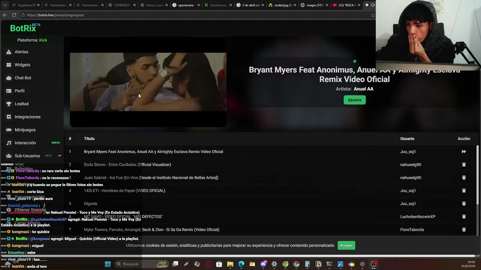This screenshot has height=270, width=481.
Task: Click the Alertas warning triangle icon
Action: click(9, 52)
